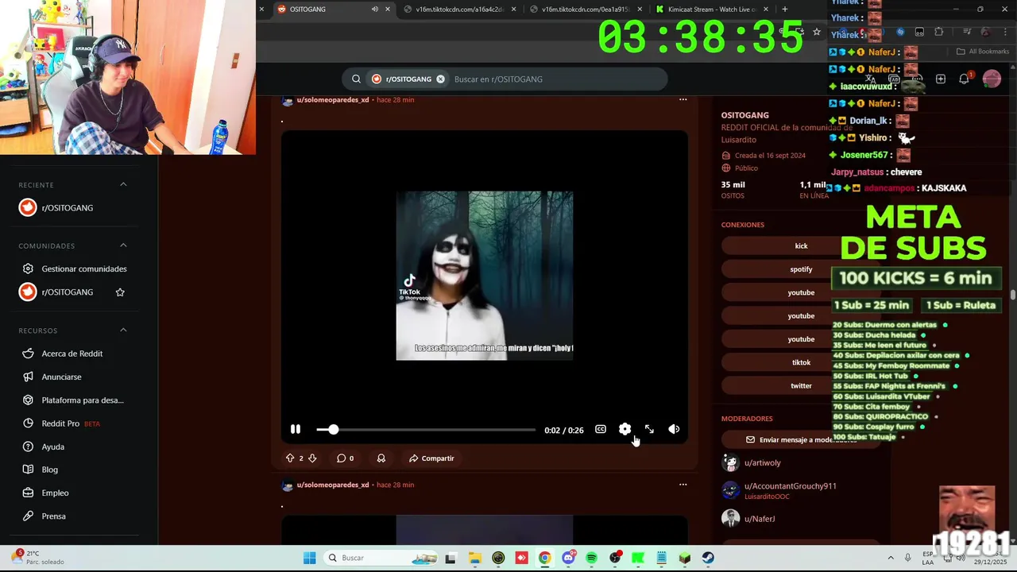Image resolution: width=1017 pixels, height=572 pixels.
Task: Switch to second v16m.tiktokcdn.com tab
Action: click(x=586, y=10)
